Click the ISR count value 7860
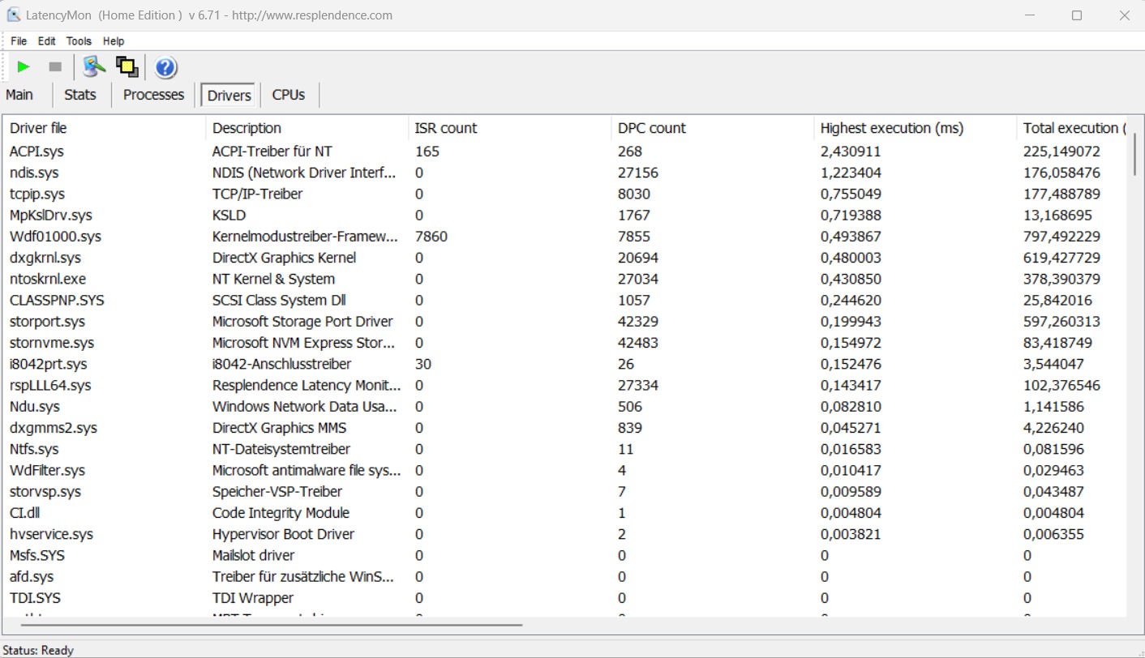1145x658 pixels. tap(431, 237)
